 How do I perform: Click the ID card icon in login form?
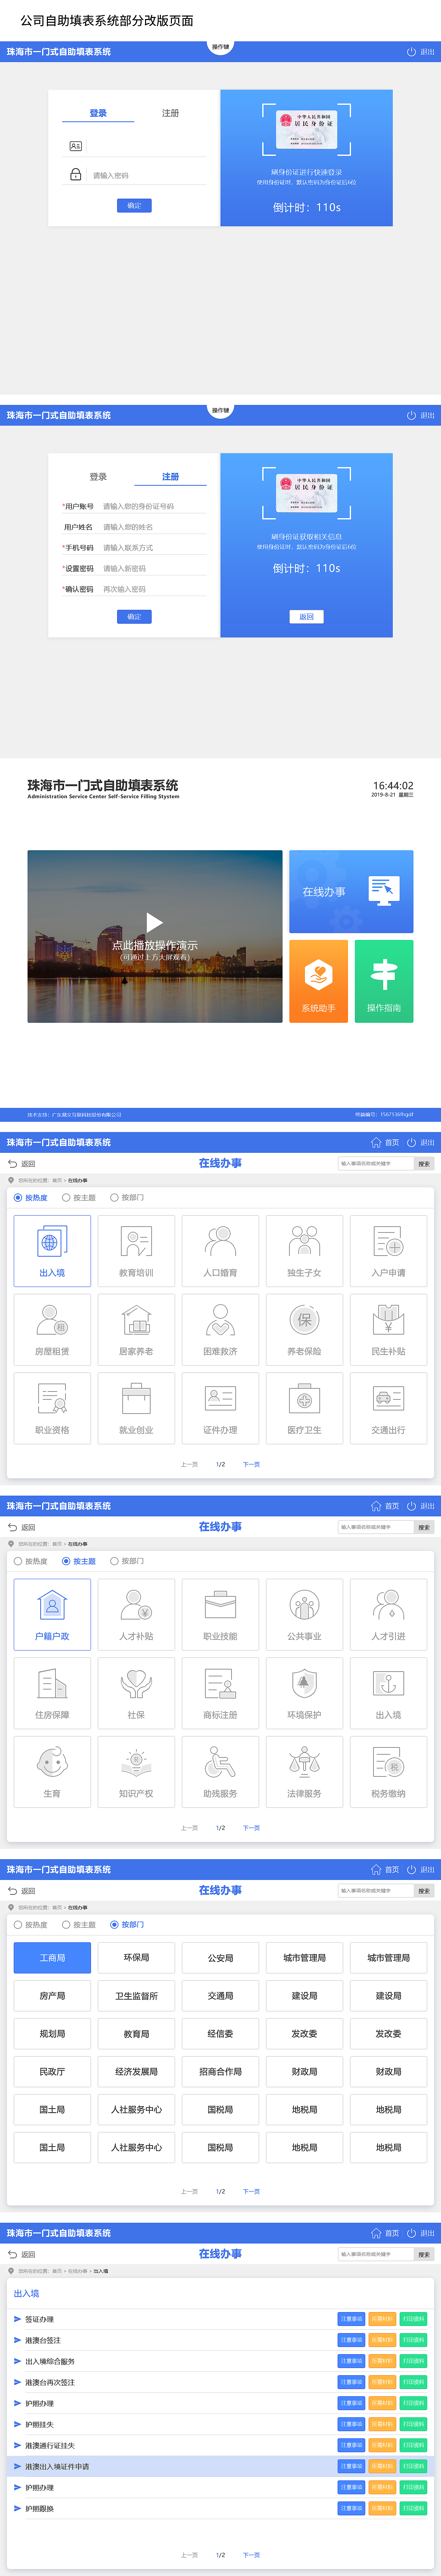[76, 146]
